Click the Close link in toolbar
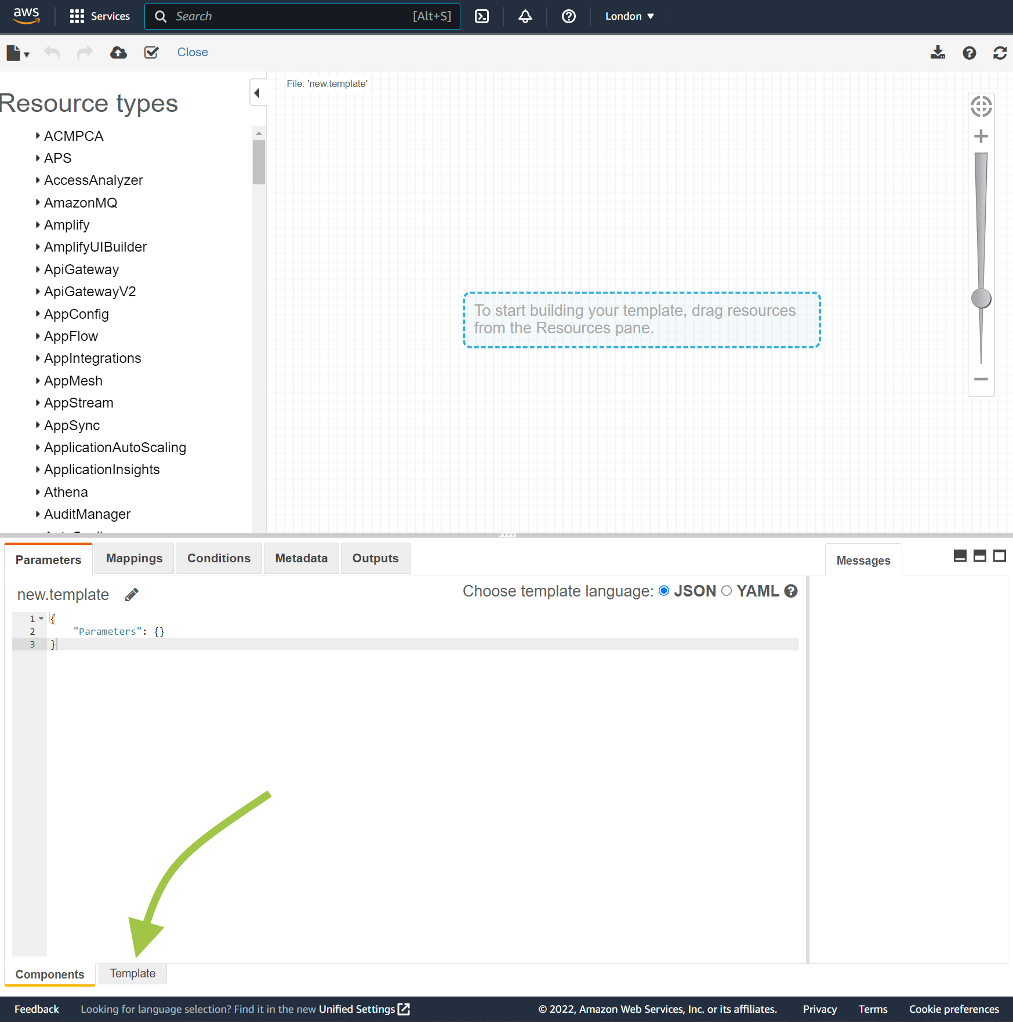 (193, 52)
